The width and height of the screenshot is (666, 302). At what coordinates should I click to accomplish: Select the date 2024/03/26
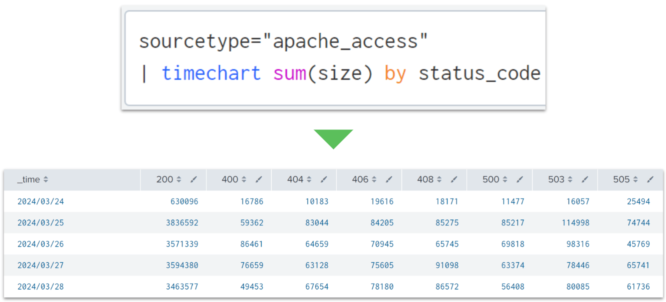[41, 244]
